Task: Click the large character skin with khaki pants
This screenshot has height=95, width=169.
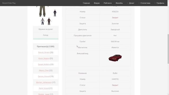Action: point(42,11)
